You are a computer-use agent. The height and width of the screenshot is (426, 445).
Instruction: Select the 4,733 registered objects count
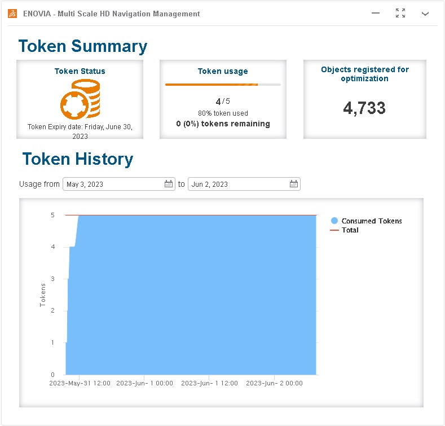tap(364, 108)
